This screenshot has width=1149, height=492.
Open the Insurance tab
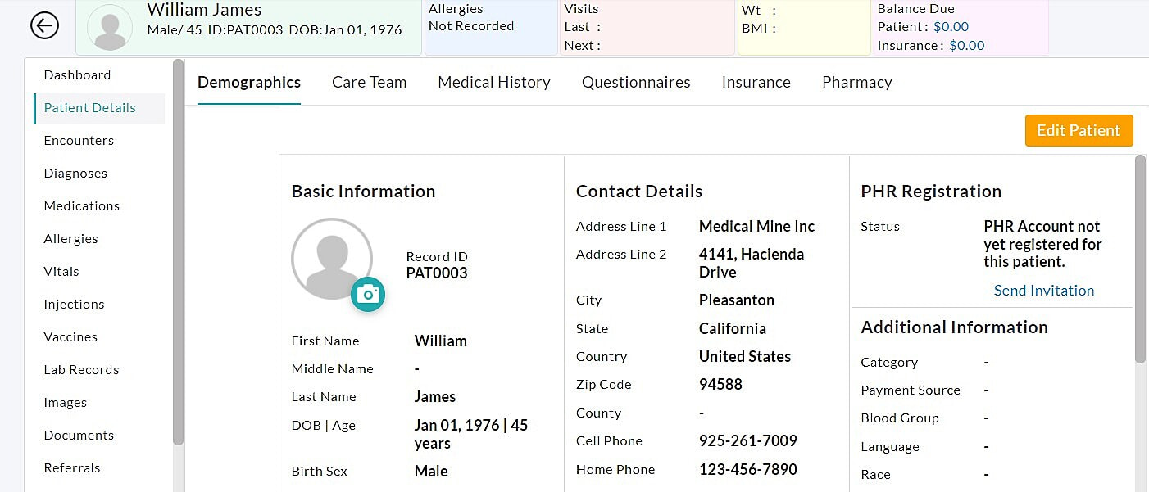pos(756,82)
